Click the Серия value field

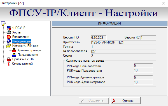pos(123,56)
